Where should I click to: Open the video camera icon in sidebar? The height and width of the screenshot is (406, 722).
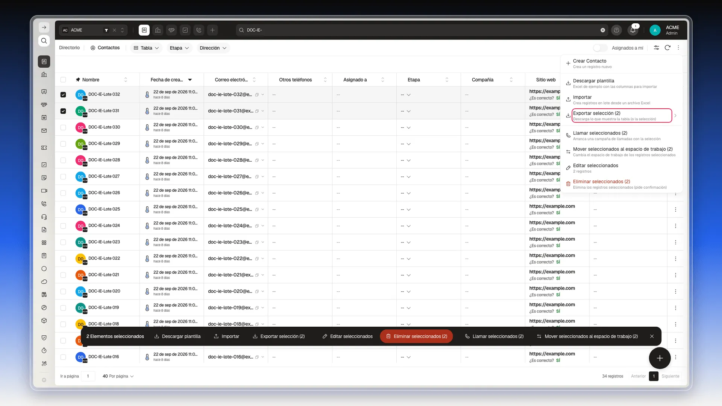[x=44, y=191]
